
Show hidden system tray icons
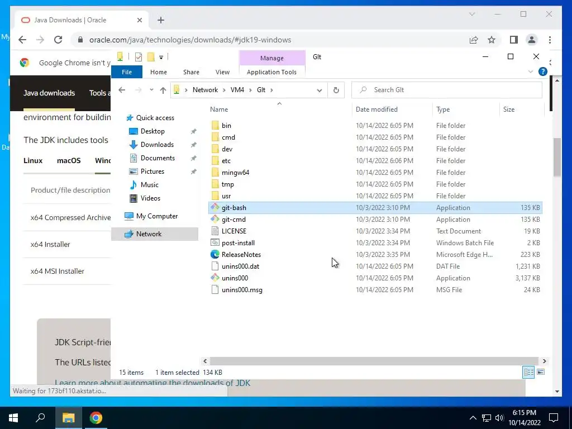coord(473,418)
